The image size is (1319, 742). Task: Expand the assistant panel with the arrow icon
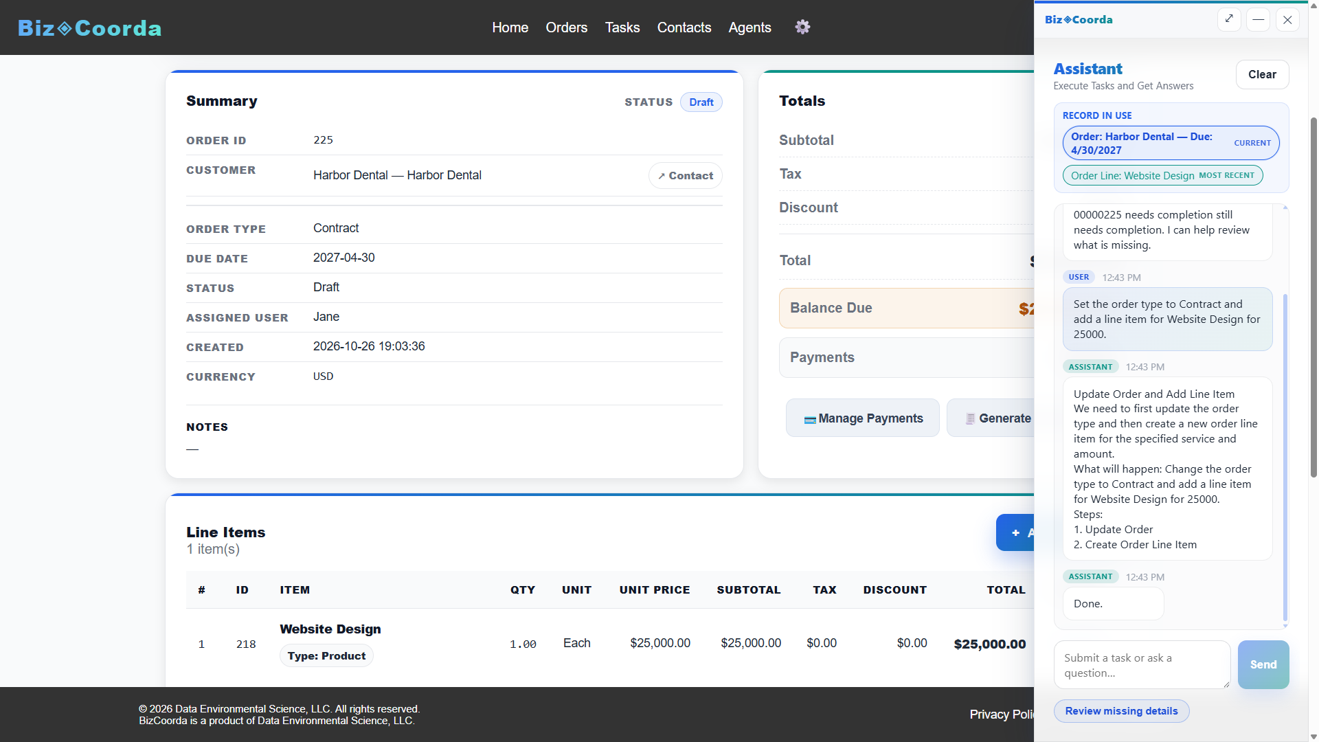point(1229,19)
